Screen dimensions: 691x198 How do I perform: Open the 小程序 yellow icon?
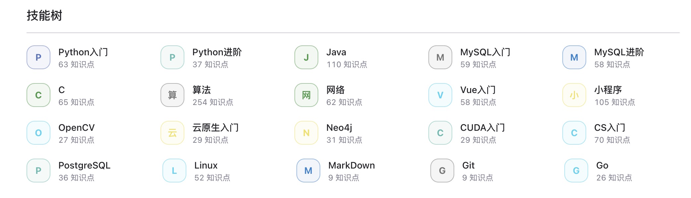pyautogui.click(x=574, y=95)
